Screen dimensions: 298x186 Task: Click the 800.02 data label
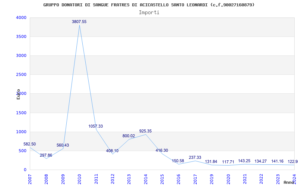click(x=129, y=136)
